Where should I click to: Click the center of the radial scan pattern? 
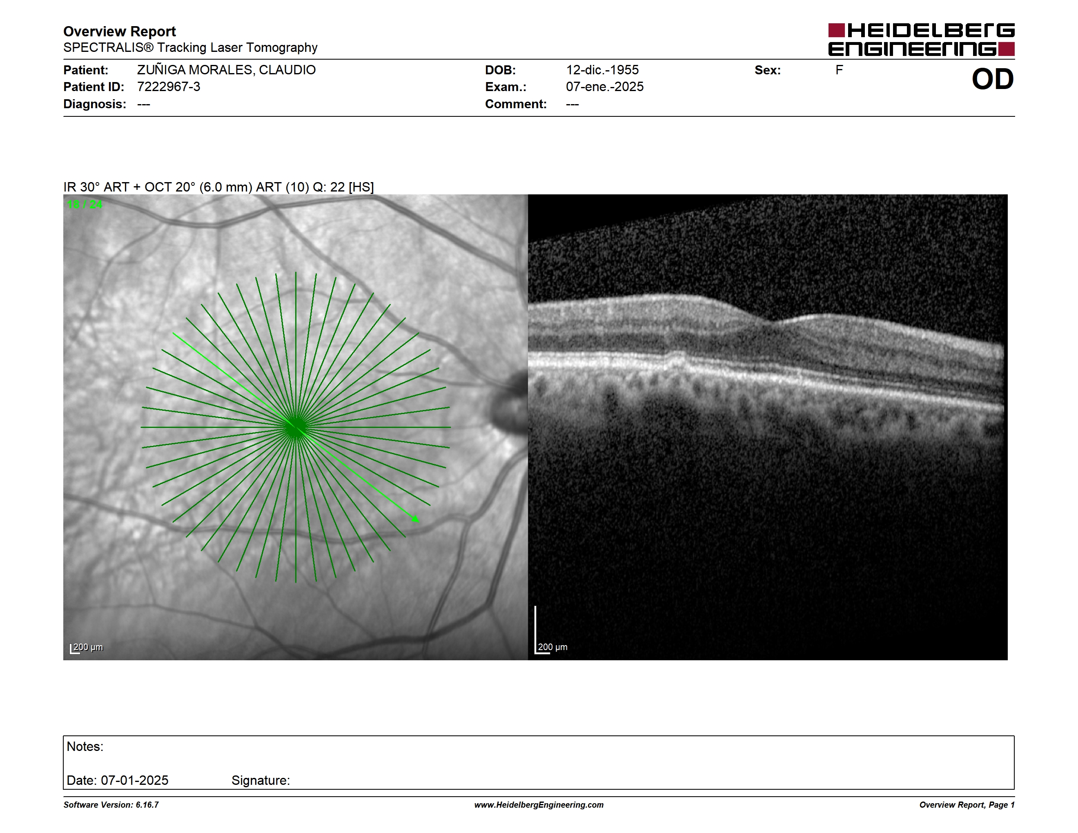tap(296, 428)
